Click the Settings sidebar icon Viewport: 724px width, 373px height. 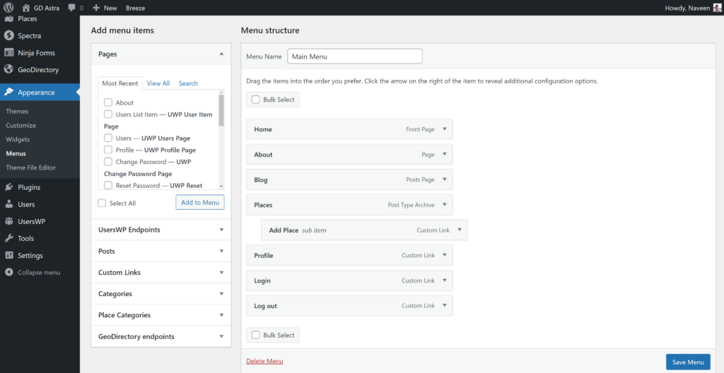coord(9,255)
